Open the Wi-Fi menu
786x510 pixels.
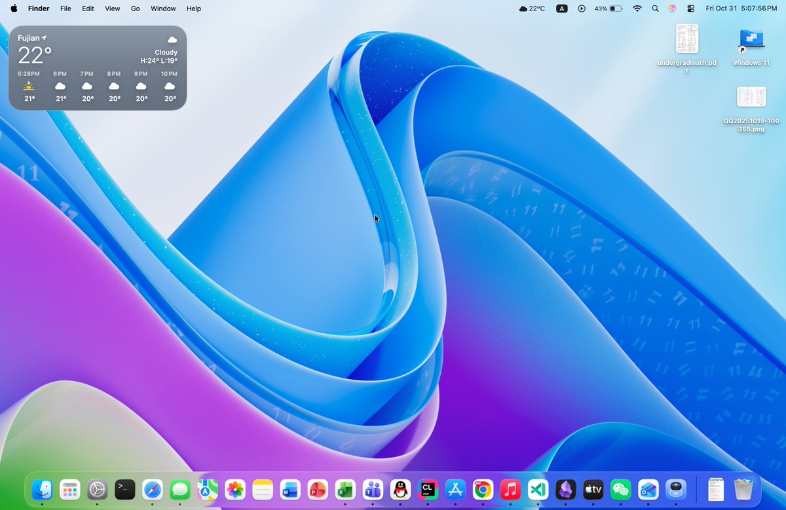tap(637, 9)
